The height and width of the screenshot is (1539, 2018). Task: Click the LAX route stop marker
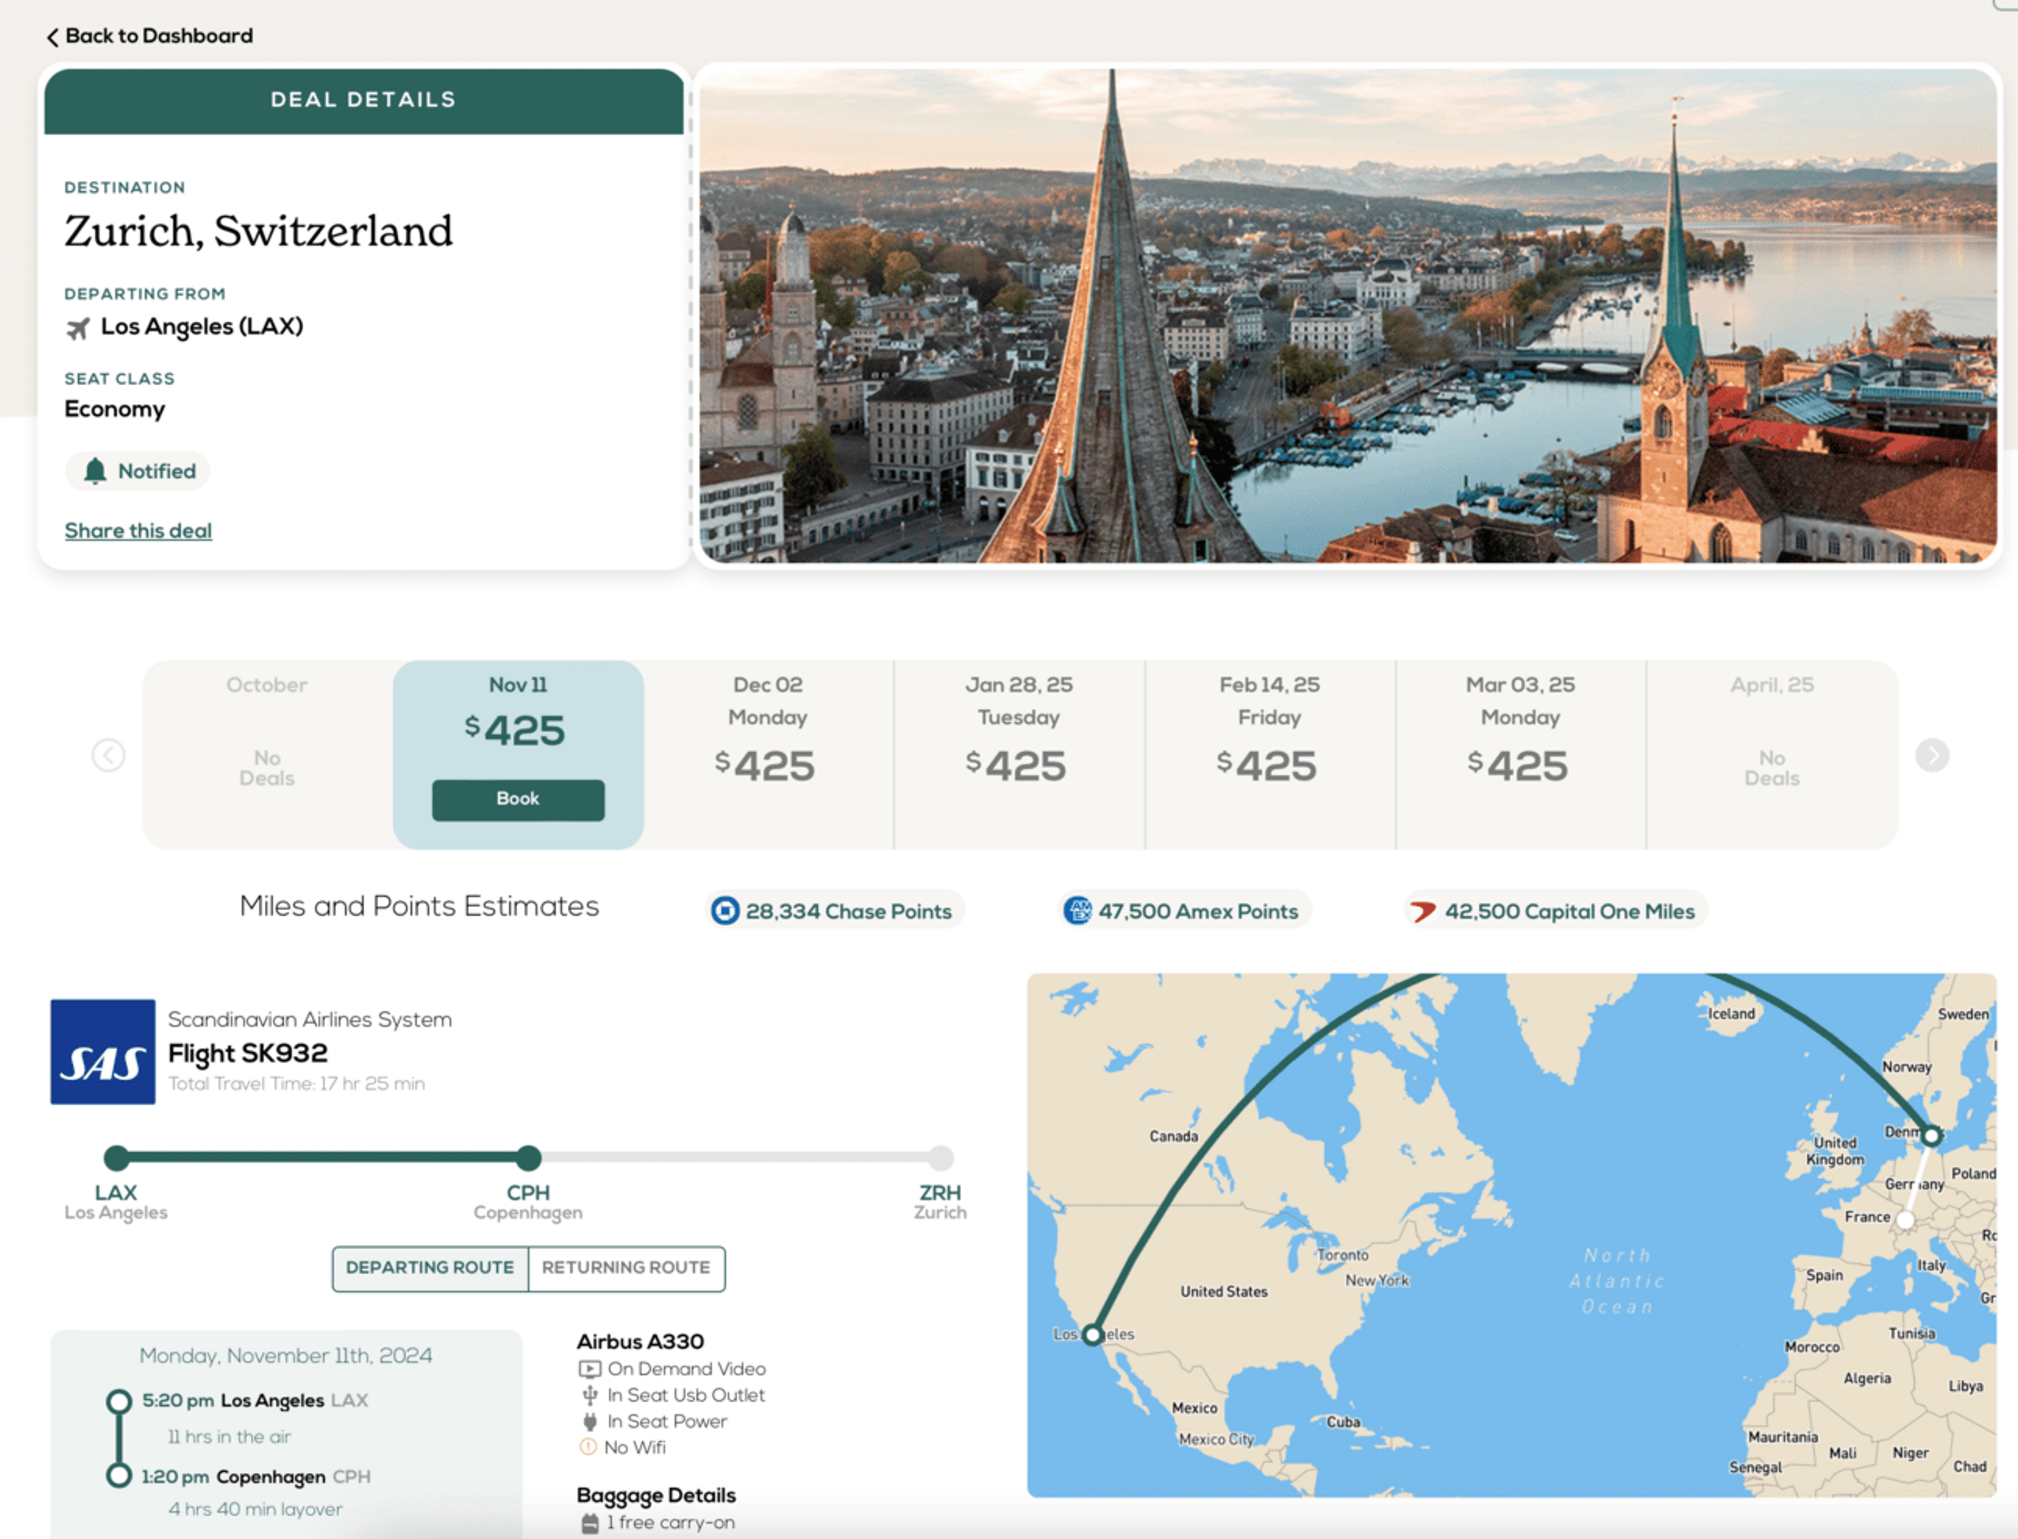click(116, 1158)
